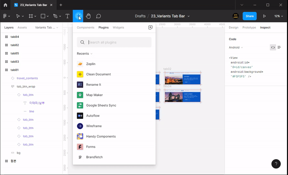Click the Drafts breadcrumb link

(140, 16)
